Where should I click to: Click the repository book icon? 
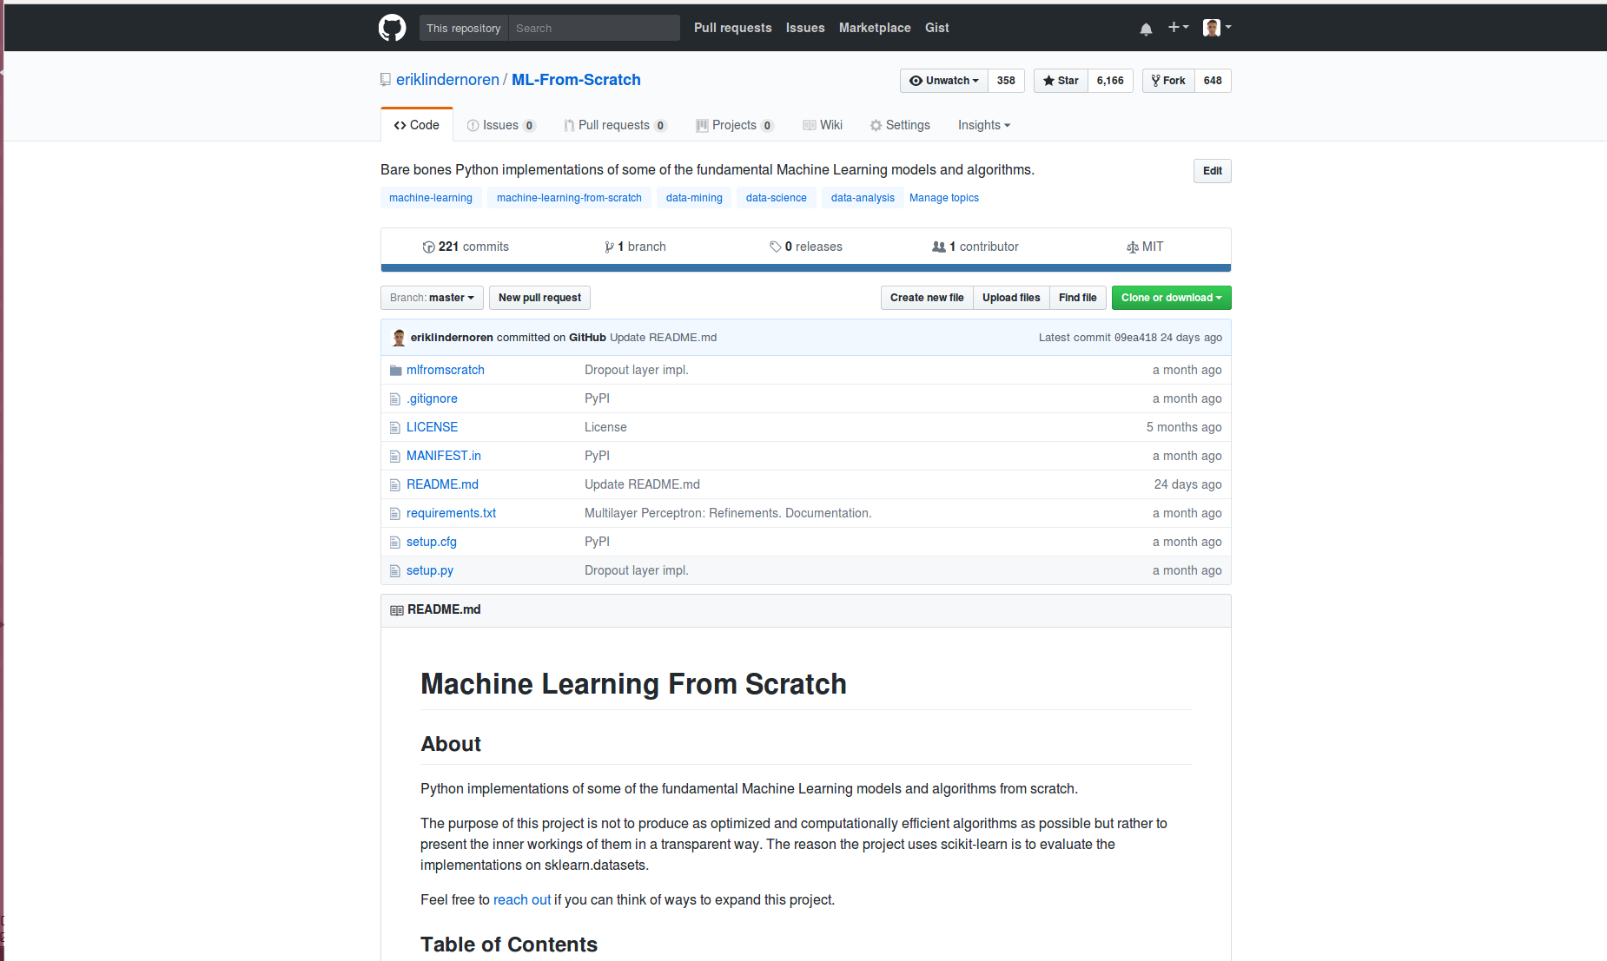point(386,80)
